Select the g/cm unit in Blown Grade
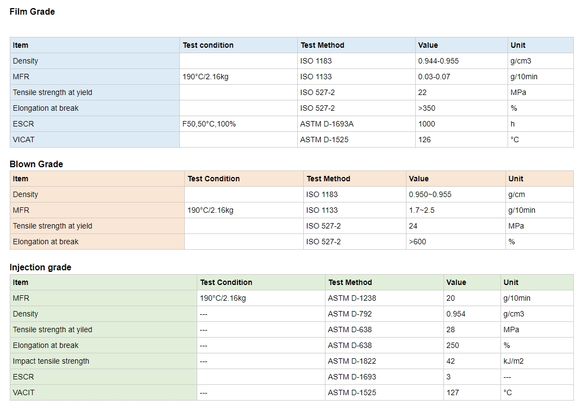Viewport: 582px width, 412px height. point(516,194)
